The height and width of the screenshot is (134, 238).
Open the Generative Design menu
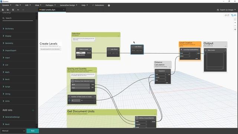click(68, 5)
